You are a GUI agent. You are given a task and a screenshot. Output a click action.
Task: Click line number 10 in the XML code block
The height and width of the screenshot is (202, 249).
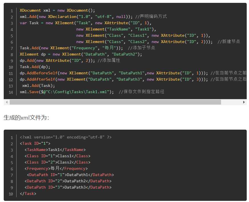[11, 194]
